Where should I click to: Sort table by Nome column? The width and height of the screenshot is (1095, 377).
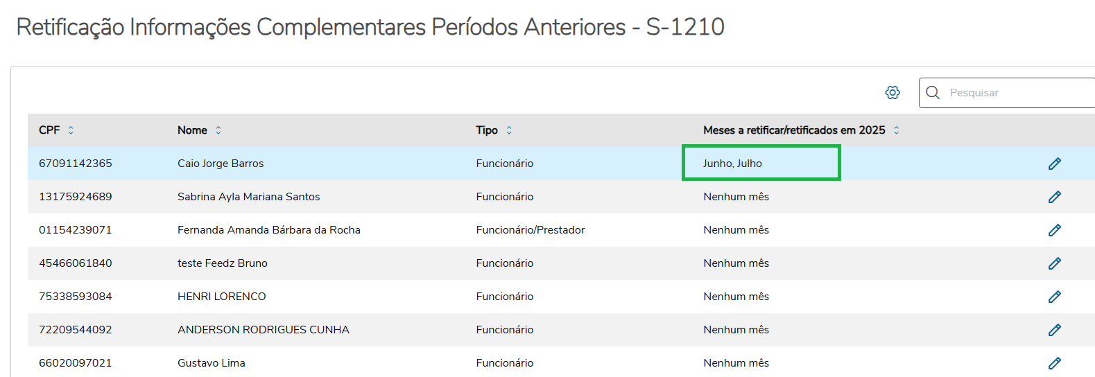(x=218, y=130)
